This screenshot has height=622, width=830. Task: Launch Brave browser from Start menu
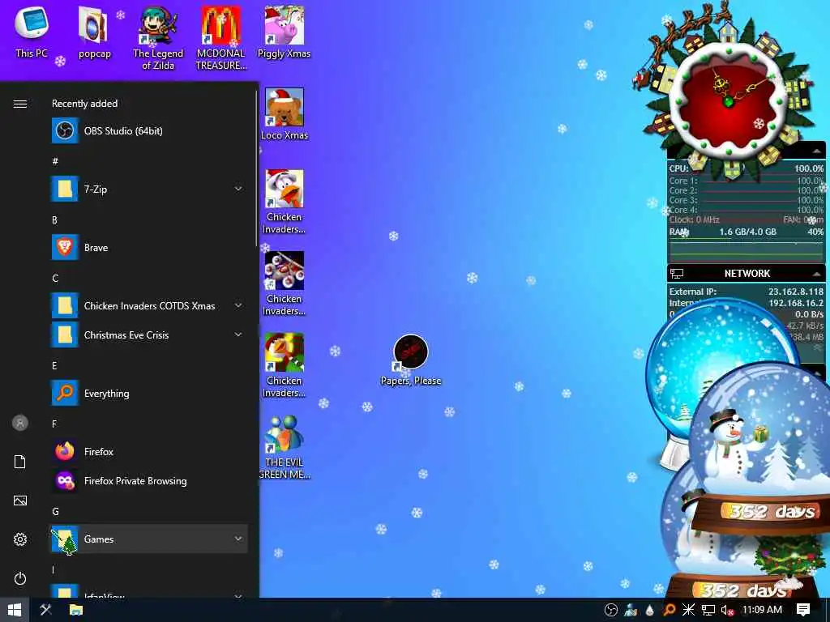coord(149,248)
